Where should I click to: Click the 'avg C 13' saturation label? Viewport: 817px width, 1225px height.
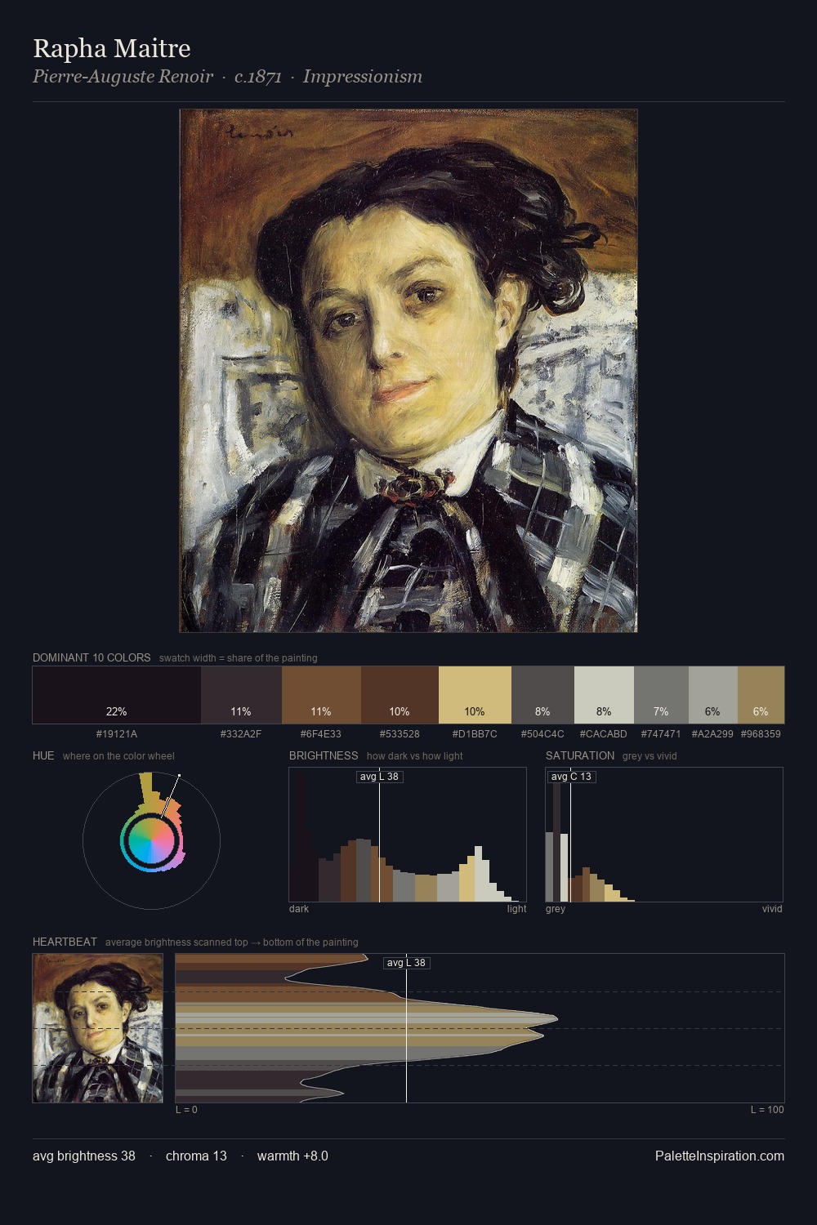point(571,776)
